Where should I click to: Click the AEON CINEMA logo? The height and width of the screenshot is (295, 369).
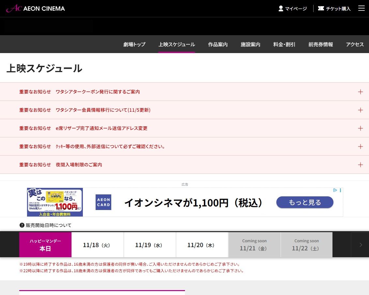coord(36,8)
